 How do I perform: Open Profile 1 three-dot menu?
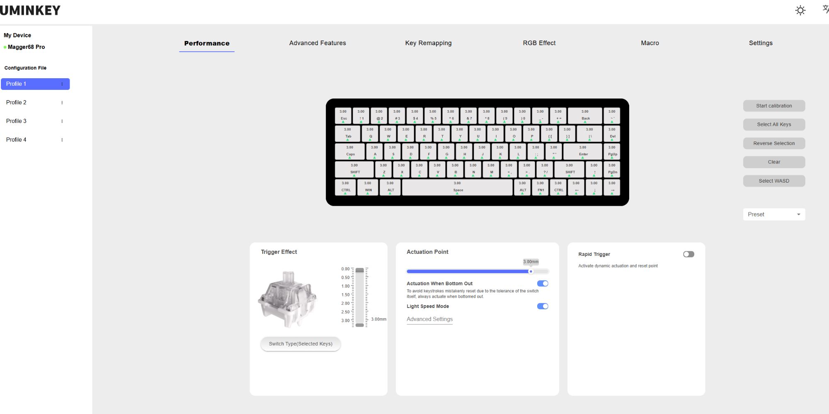(62, 84)
